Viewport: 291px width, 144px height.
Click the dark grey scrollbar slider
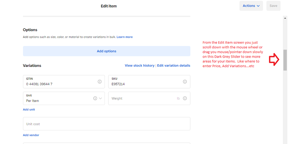tap(285, 60)
